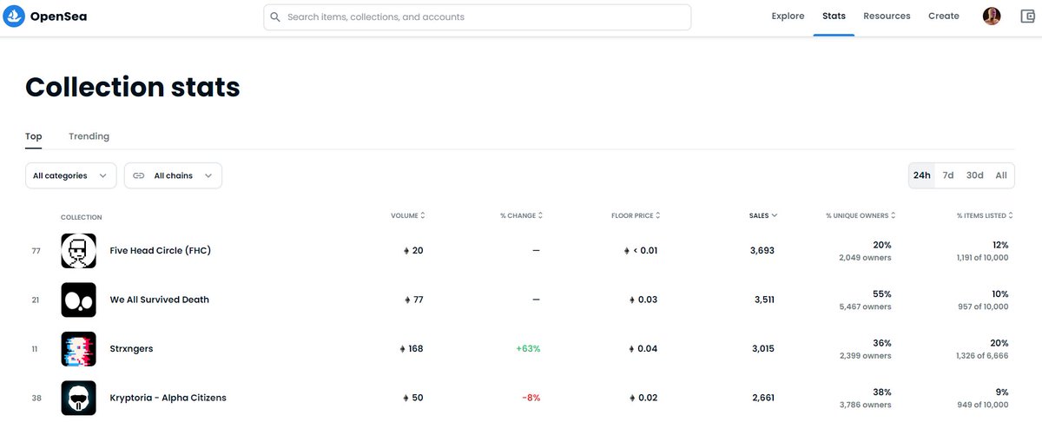The image size is (1042, 422).
Task: Select Stats in top navigation
Action: (834, 16)
